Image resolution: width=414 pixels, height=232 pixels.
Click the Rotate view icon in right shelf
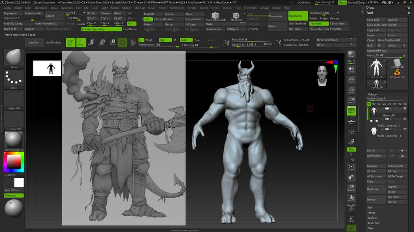(x=351, y=198)
